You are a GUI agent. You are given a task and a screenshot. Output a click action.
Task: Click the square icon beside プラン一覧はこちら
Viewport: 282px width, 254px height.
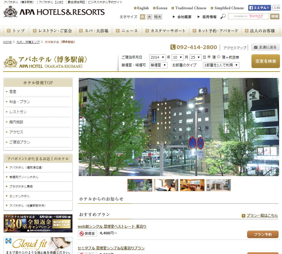(x=243, y=216)
